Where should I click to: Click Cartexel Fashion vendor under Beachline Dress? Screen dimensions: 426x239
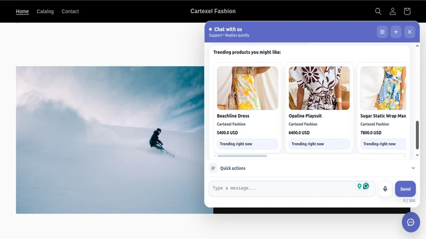[x=231, y=124]
